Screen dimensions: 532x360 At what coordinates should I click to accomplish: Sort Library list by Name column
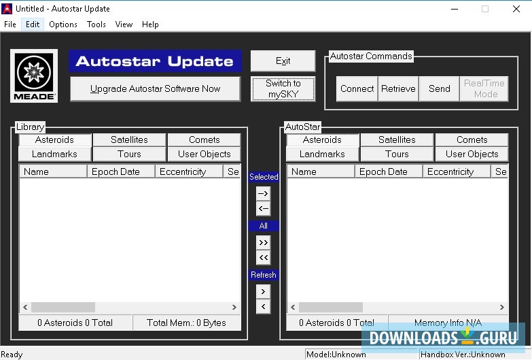(53, 171)
